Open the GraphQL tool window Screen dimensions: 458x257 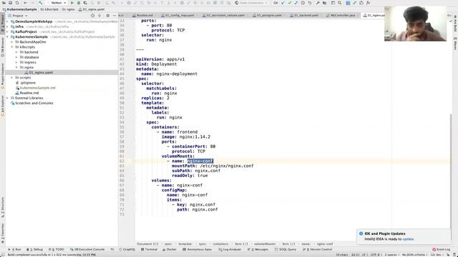pyautogui.click(x=127, y=249)
